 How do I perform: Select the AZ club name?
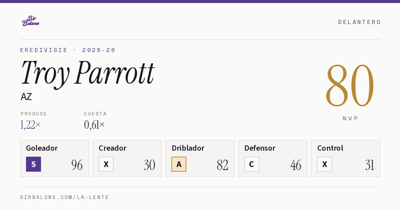26,97
